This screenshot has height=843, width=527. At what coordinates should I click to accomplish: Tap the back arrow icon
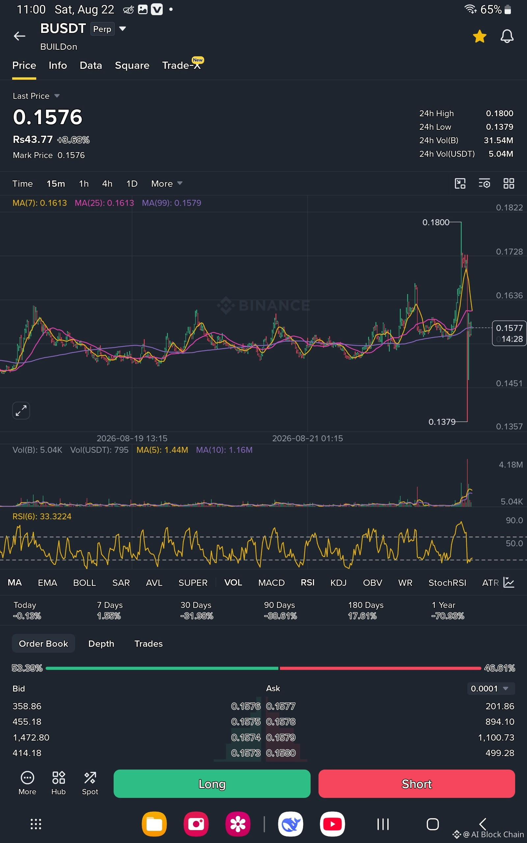(x=19, y=36)
